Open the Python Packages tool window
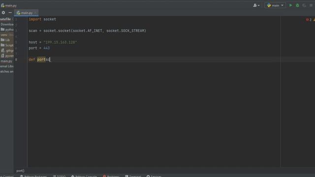This screenshot has height=177, width=315. (33, 176)
